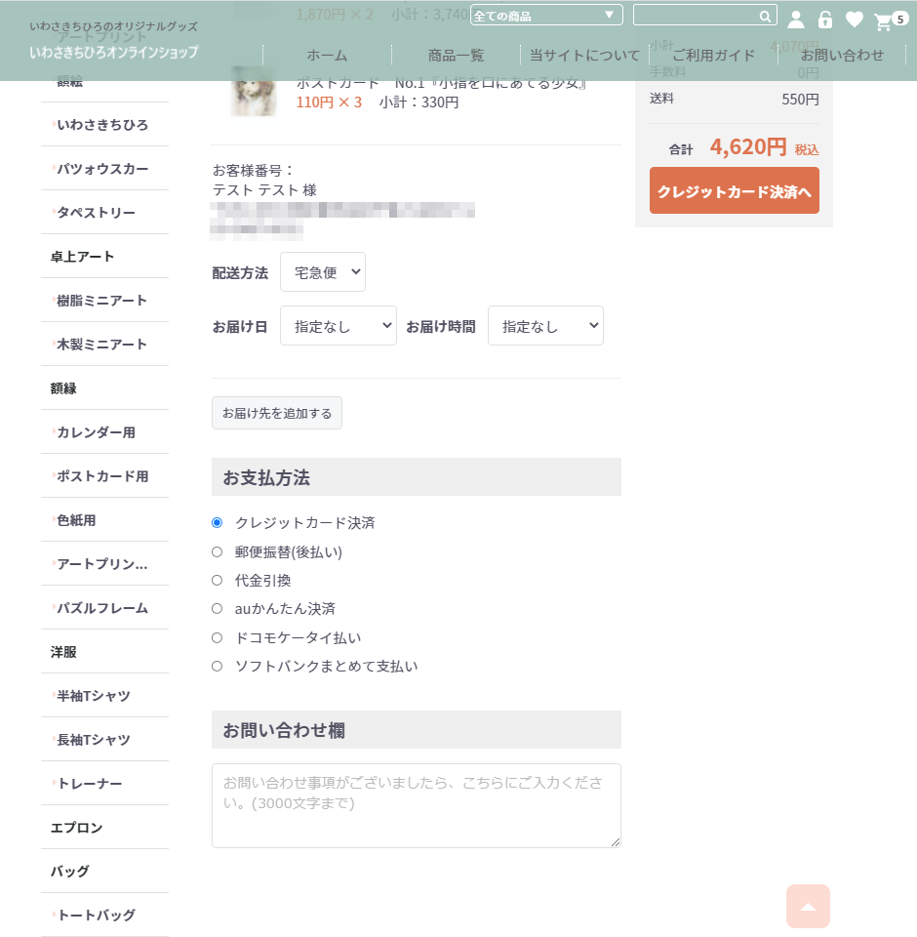
Task: Open 当サイトについて navigation item
Action: tap(584, 56)
